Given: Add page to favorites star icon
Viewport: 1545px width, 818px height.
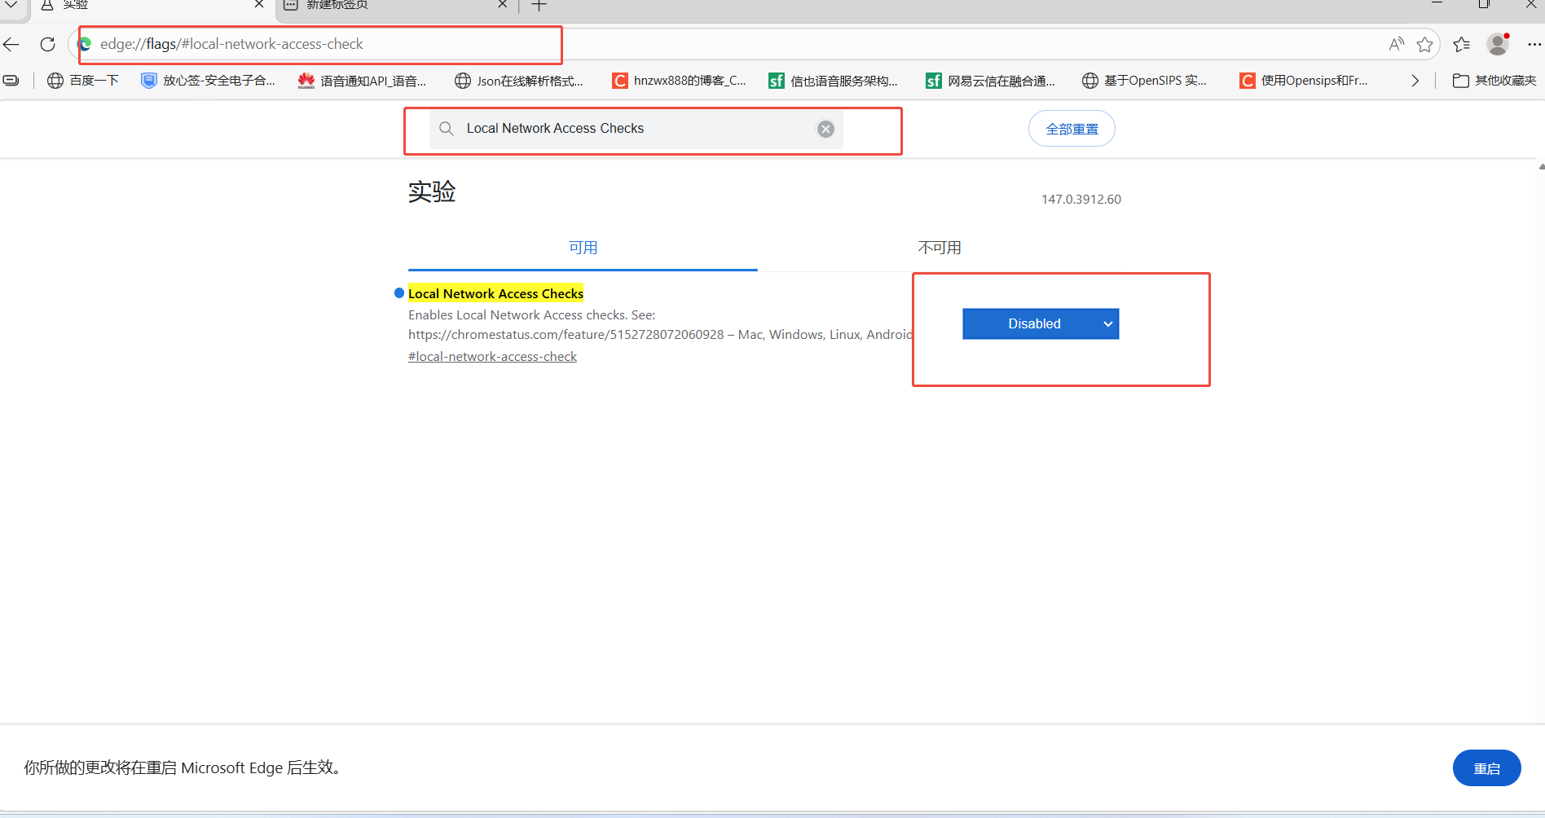Looking at the screenshot, I should pos(1424,44).
